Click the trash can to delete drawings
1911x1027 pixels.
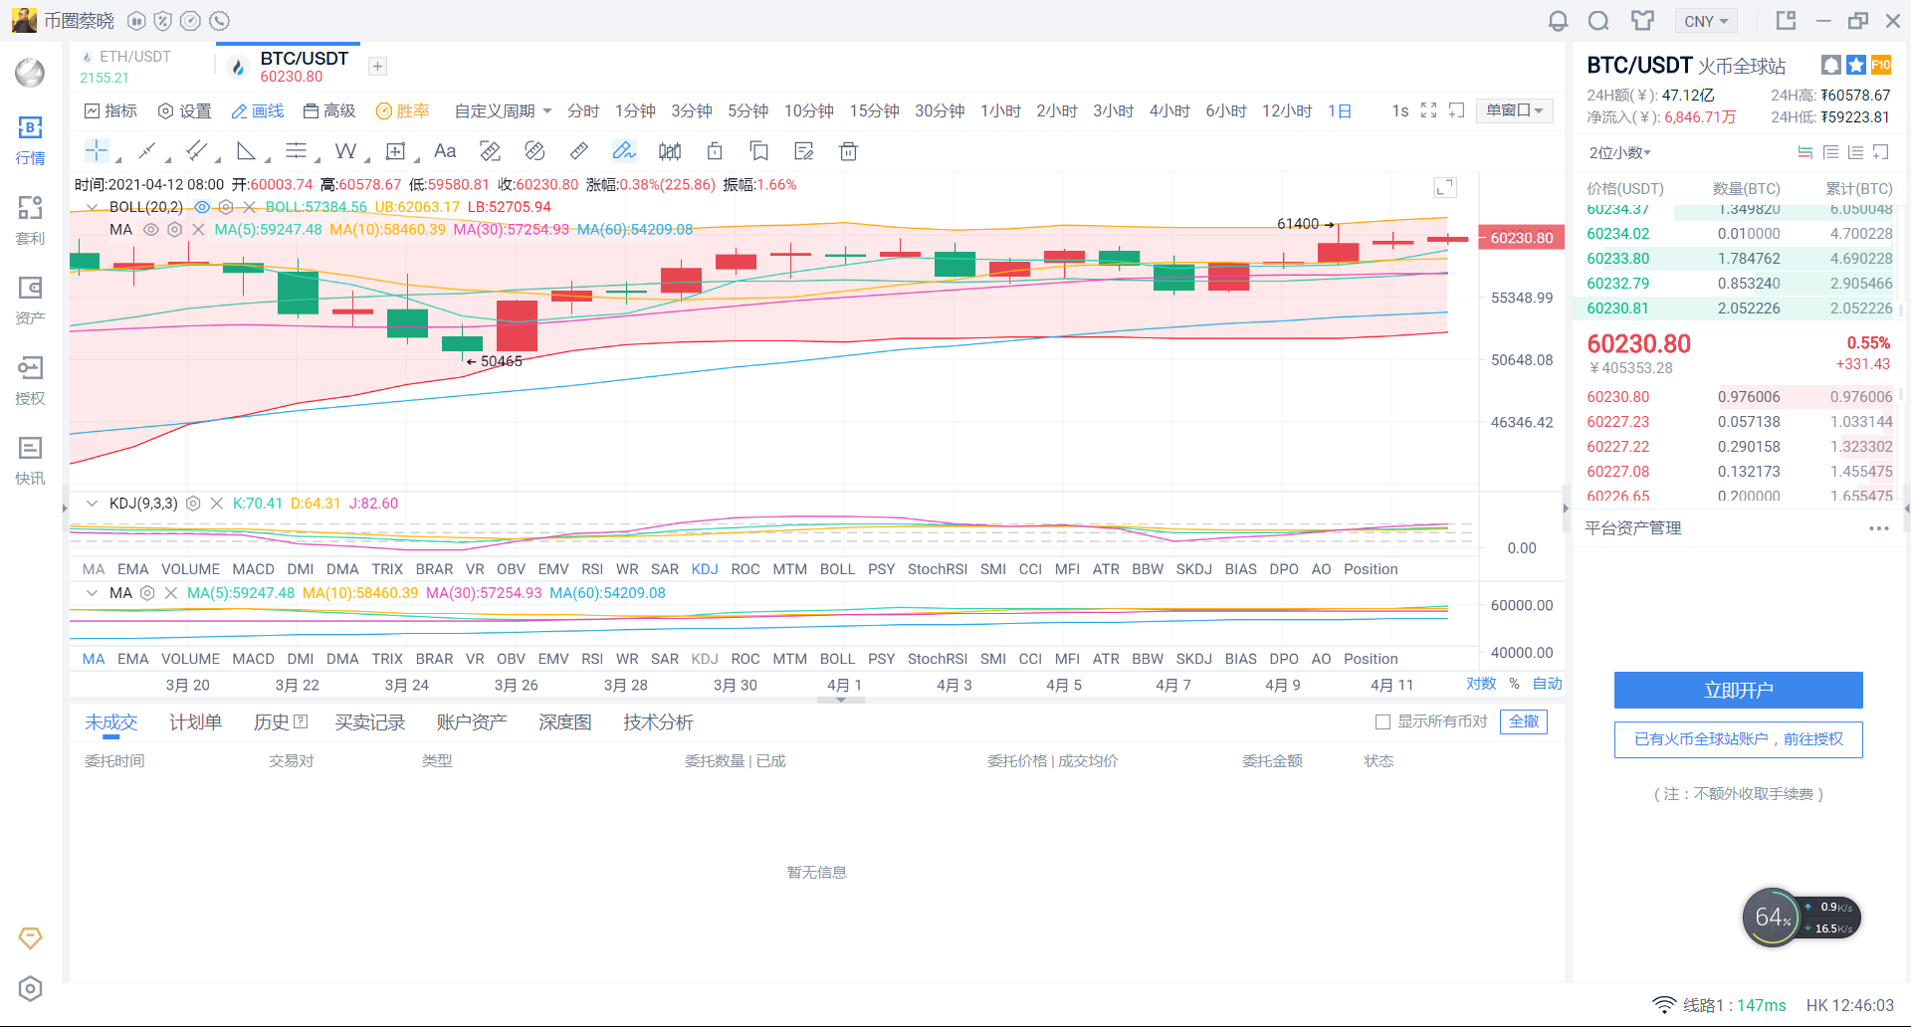(848, 151)
